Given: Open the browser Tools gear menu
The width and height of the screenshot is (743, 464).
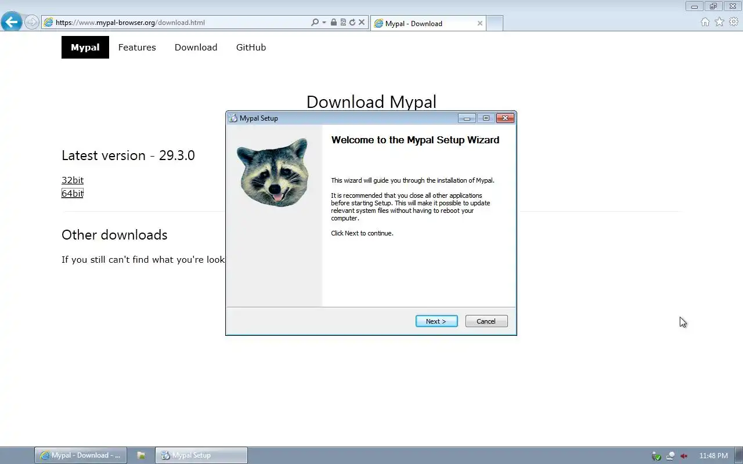Looking at the screenshot, I should coord(734,22).
